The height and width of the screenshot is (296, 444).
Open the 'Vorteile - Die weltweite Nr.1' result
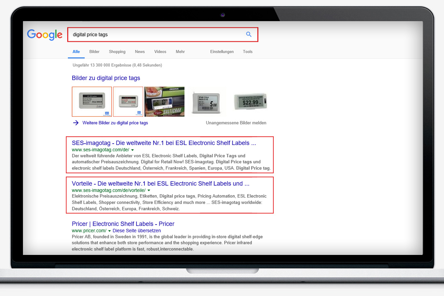pyautogui.click(x=161, y=184)
